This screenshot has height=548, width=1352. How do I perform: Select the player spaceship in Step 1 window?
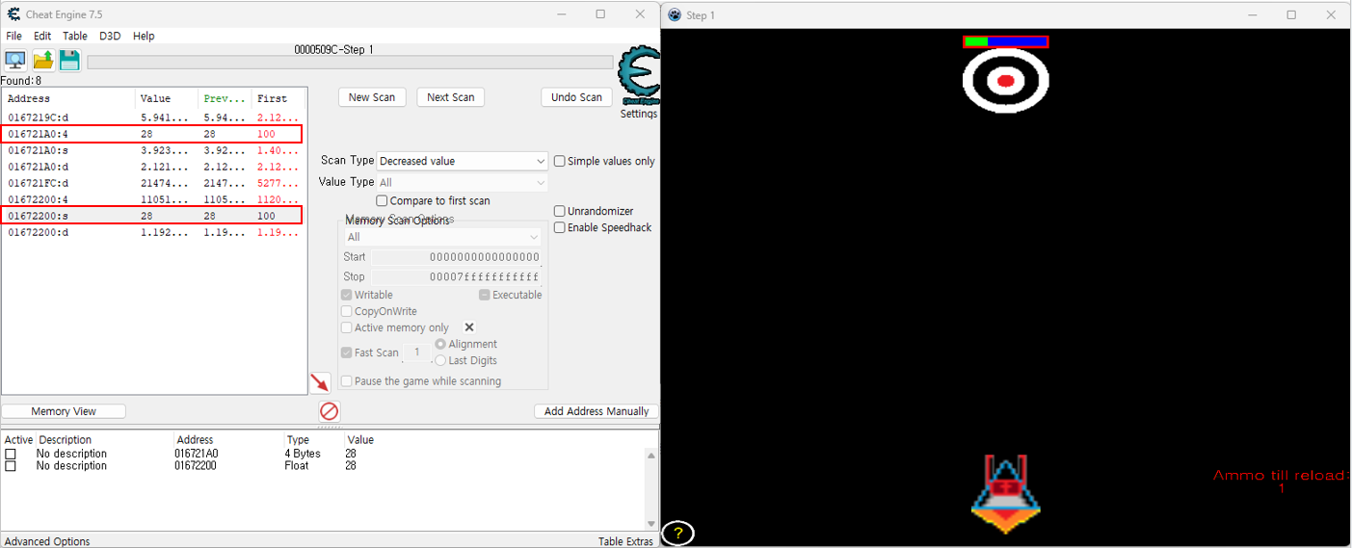tap(1005, 495)
